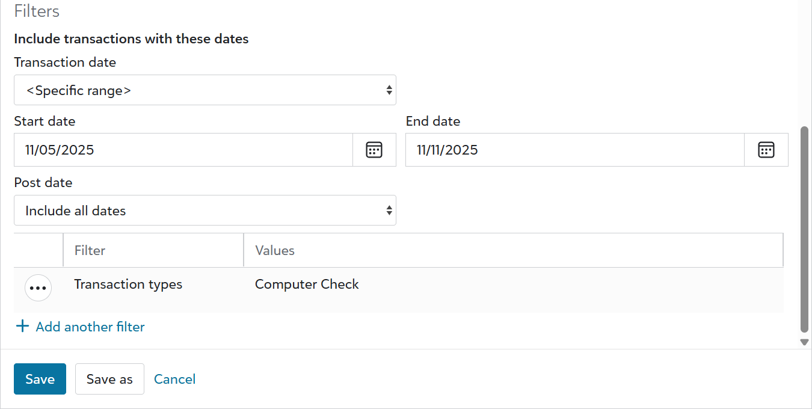Click the scrollbar down arrow

(x=804, y=342)
